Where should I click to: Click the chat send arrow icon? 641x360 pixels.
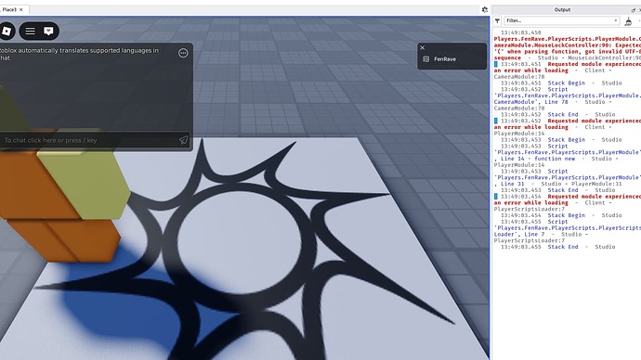pos(184,140)
